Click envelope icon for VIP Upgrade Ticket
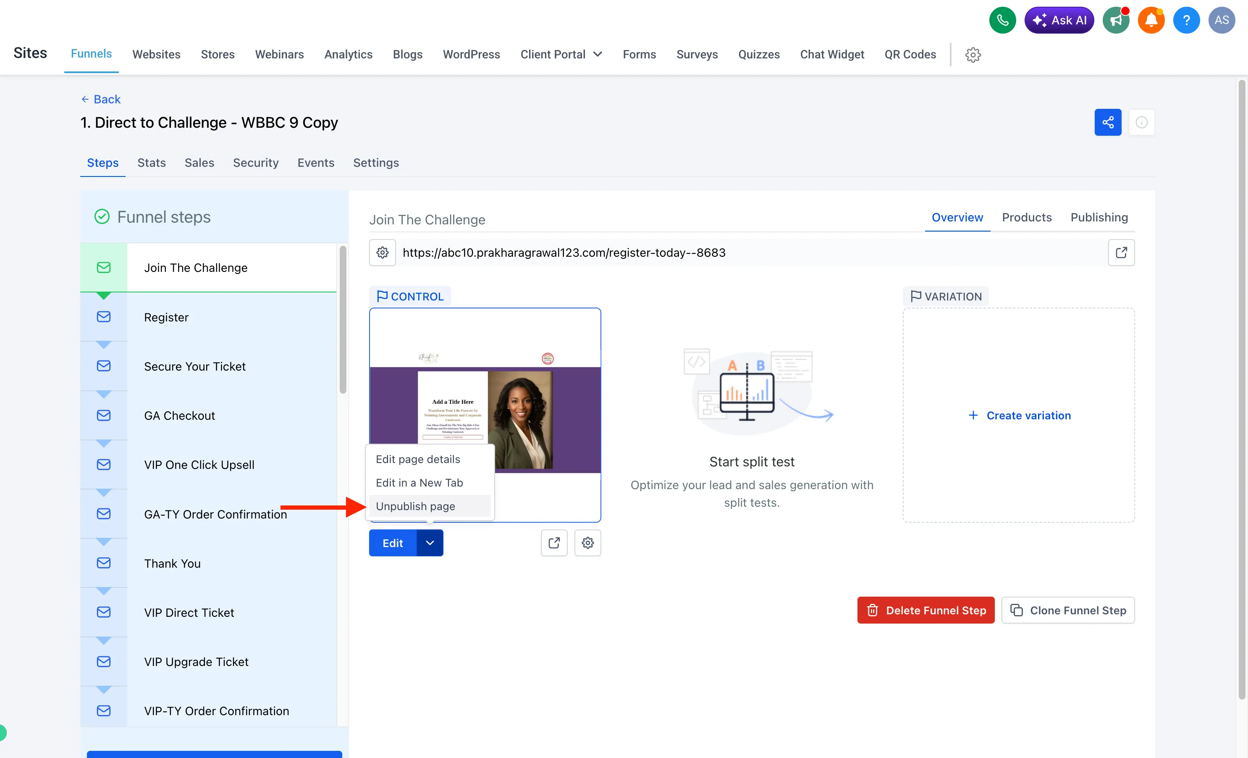The width and height of the screenshot is (1248, 758). click(104, 662)
